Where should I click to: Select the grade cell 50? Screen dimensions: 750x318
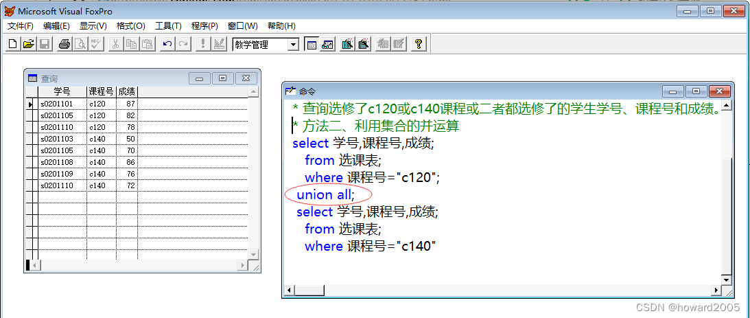tap(127, 139)
